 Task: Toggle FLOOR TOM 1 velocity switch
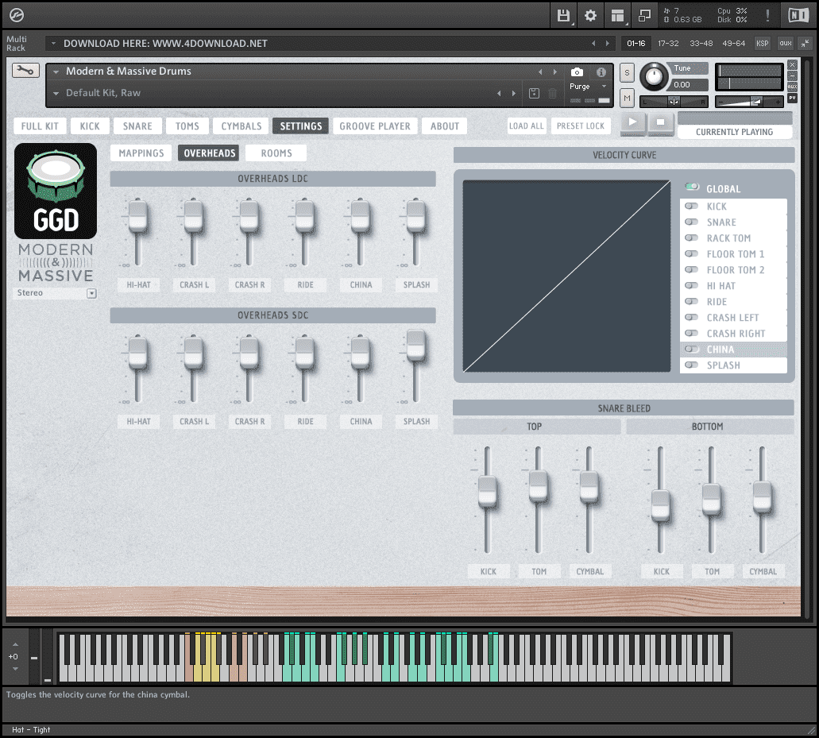click(692, 254)
